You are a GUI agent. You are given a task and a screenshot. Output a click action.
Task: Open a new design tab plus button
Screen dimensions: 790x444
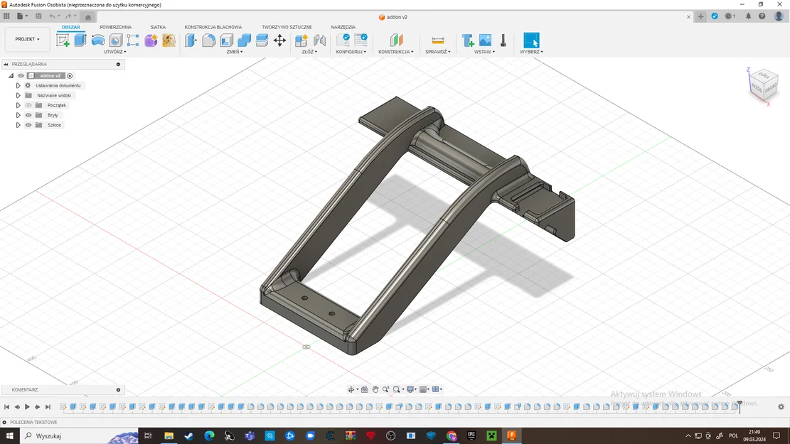[700, 16]
